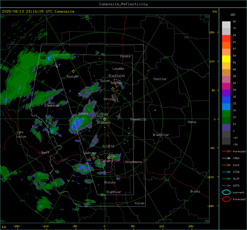Click the Calgary city label

click(x=107, y=161)
